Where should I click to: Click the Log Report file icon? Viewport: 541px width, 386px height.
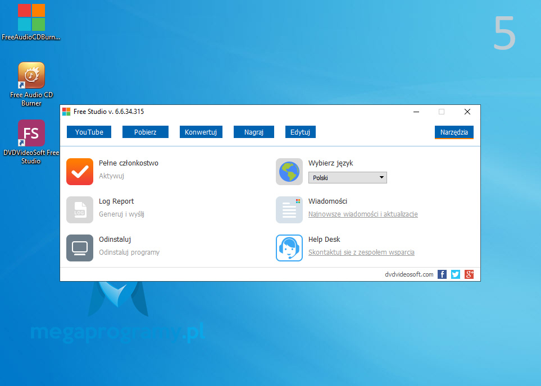coord(80,210)
